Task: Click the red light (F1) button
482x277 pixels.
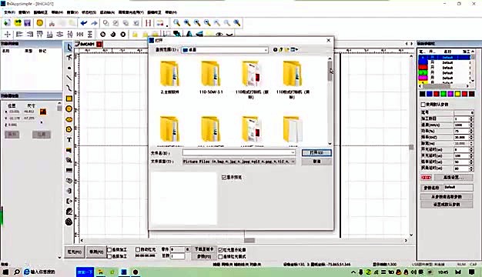Action: point(74,252)
